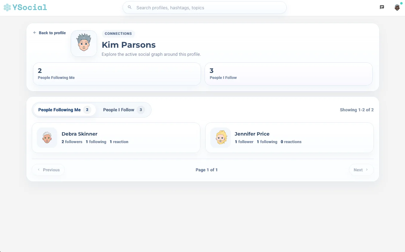This screenshot has height=252, width=405.
Task: Open Debra Skinner's avatar
Action: click(47, 138)
